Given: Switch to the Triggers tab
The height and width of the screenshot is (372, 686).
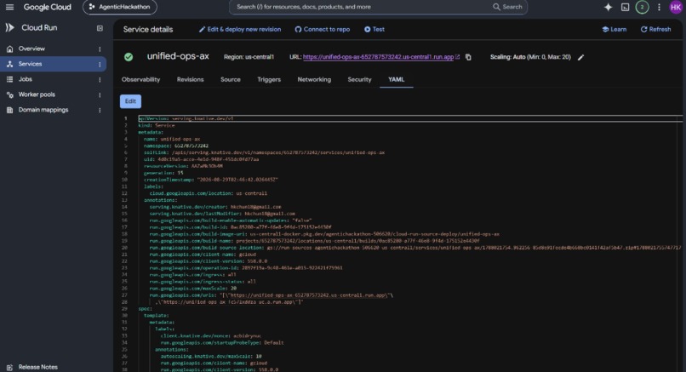Looking at the screenshot, I should [269, 80].
